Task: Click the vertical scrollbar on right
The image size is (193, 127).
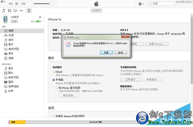Action: (x=192, y=50)
